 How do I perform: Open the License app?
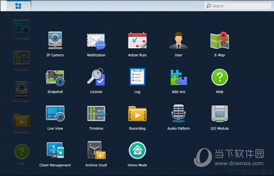click(96, 81)
